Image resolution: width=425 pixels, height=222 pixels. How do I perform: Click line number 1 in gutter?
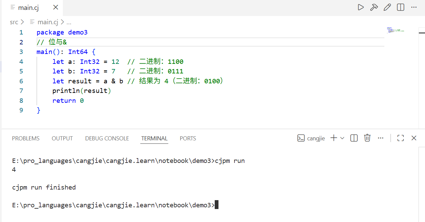point(21,32)
